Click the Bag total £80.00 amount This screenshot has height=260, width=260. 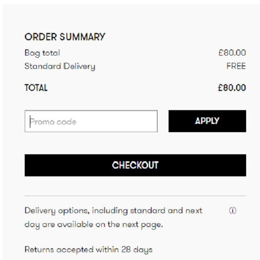click(232, 53)
